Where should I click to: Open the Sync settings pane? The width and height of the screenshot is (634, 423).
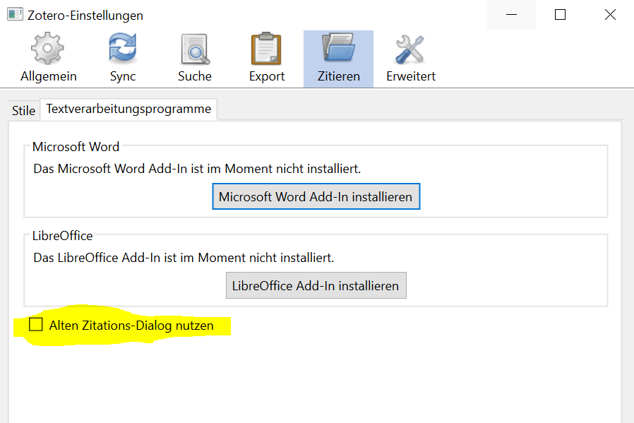[123, 59]
